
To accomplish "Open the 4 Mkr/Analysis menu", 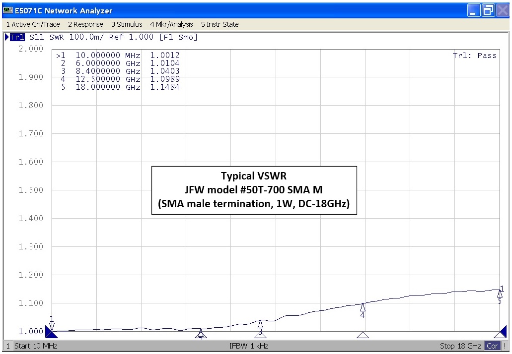I will click(x=171, y=24).
